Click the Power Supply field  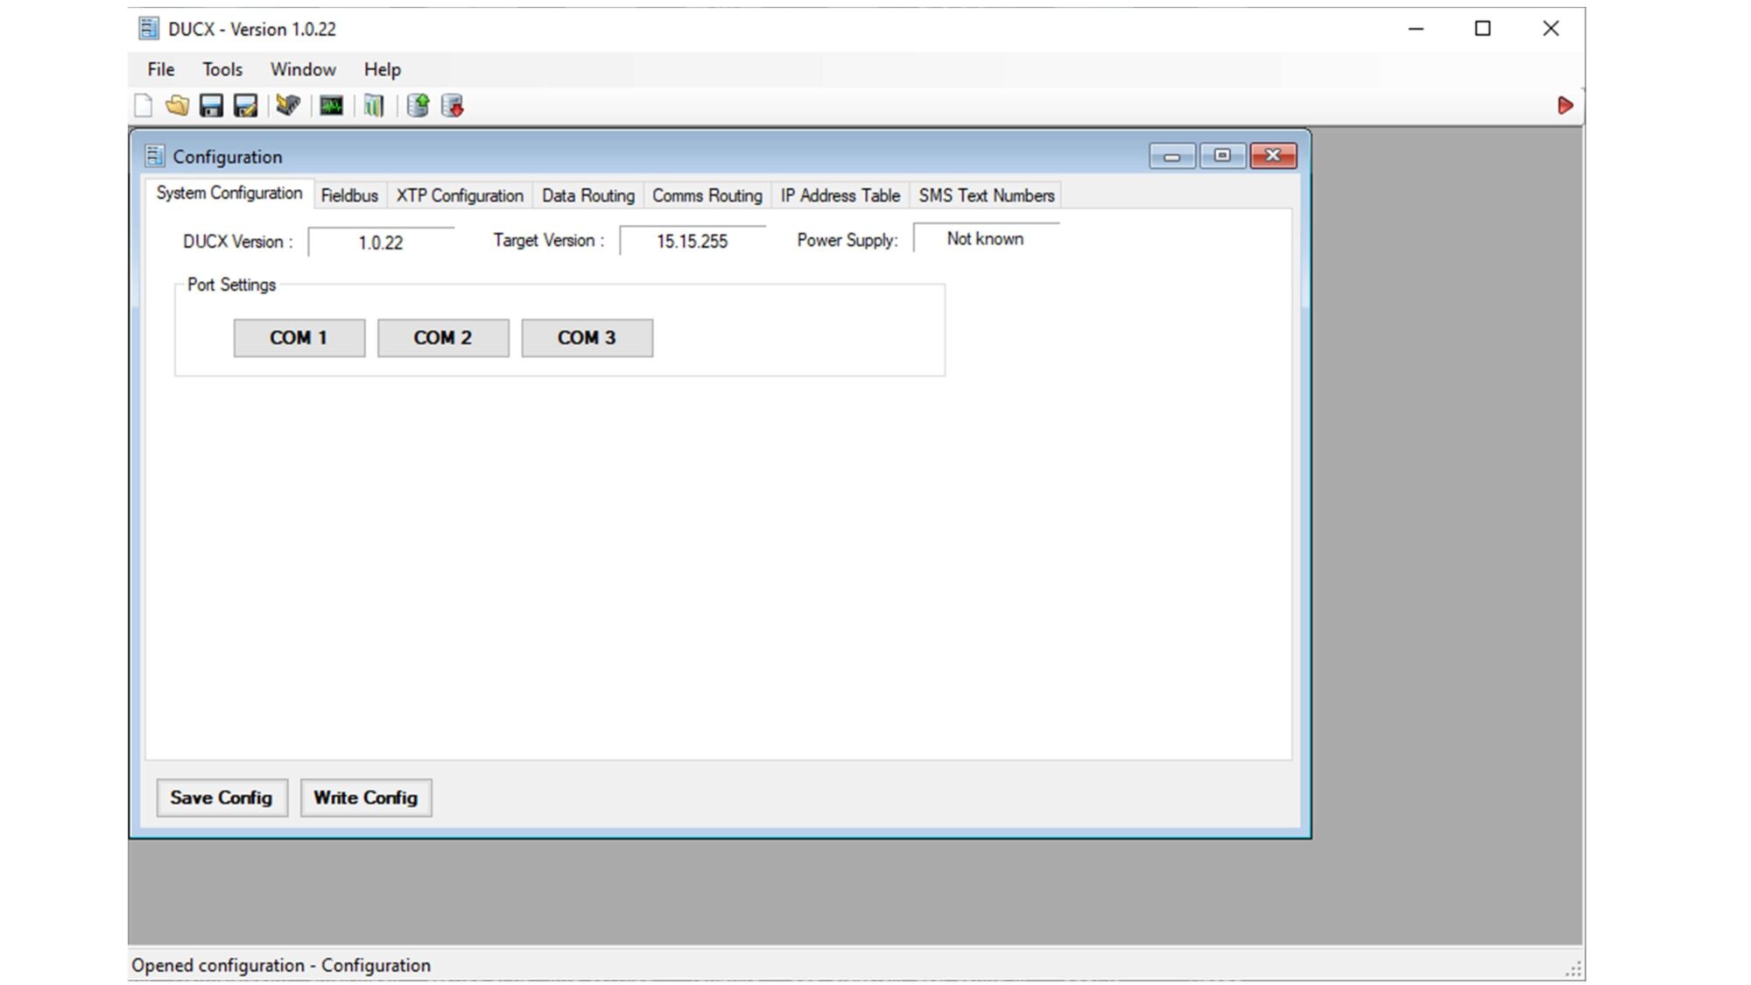tap(985, 239)
